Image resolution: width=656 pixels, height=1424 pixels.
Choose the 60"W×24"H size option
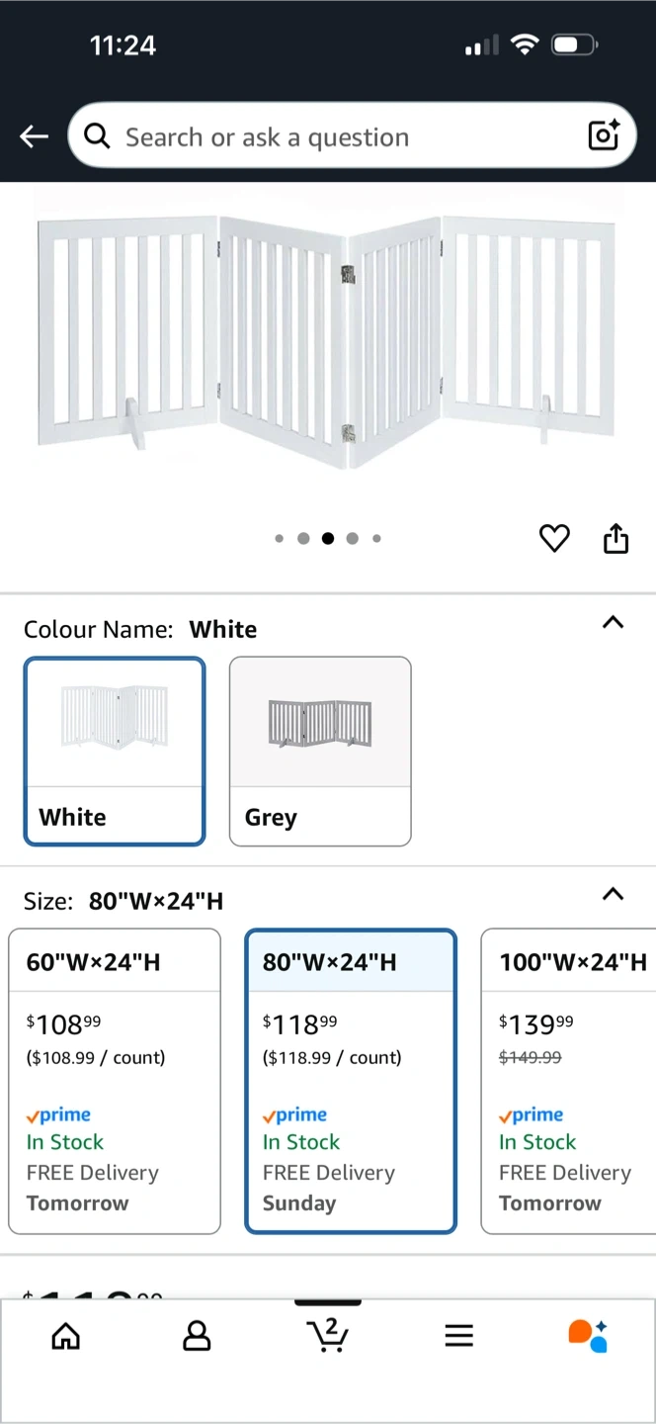(x=115, y=1081)
